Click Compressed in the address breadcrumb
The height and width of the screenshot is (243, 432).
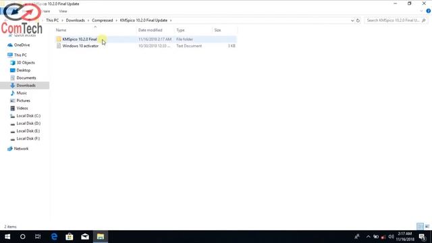pos(102,20)
